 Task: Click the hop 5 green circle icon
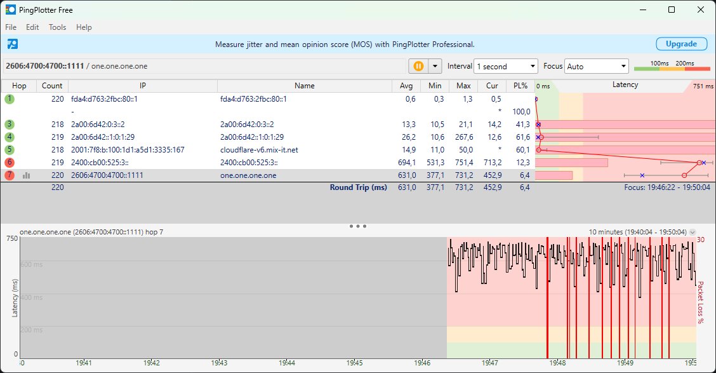tap(10, 150)
